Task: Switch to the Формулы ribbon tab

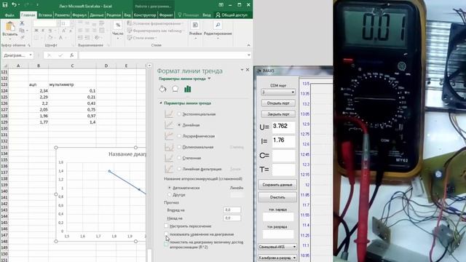Action: (79, 15)
